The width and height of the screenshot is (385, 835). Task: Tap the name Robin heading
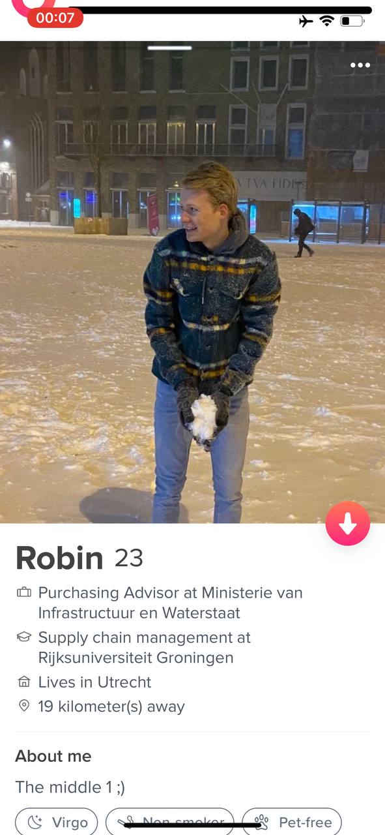click(59, 558)
